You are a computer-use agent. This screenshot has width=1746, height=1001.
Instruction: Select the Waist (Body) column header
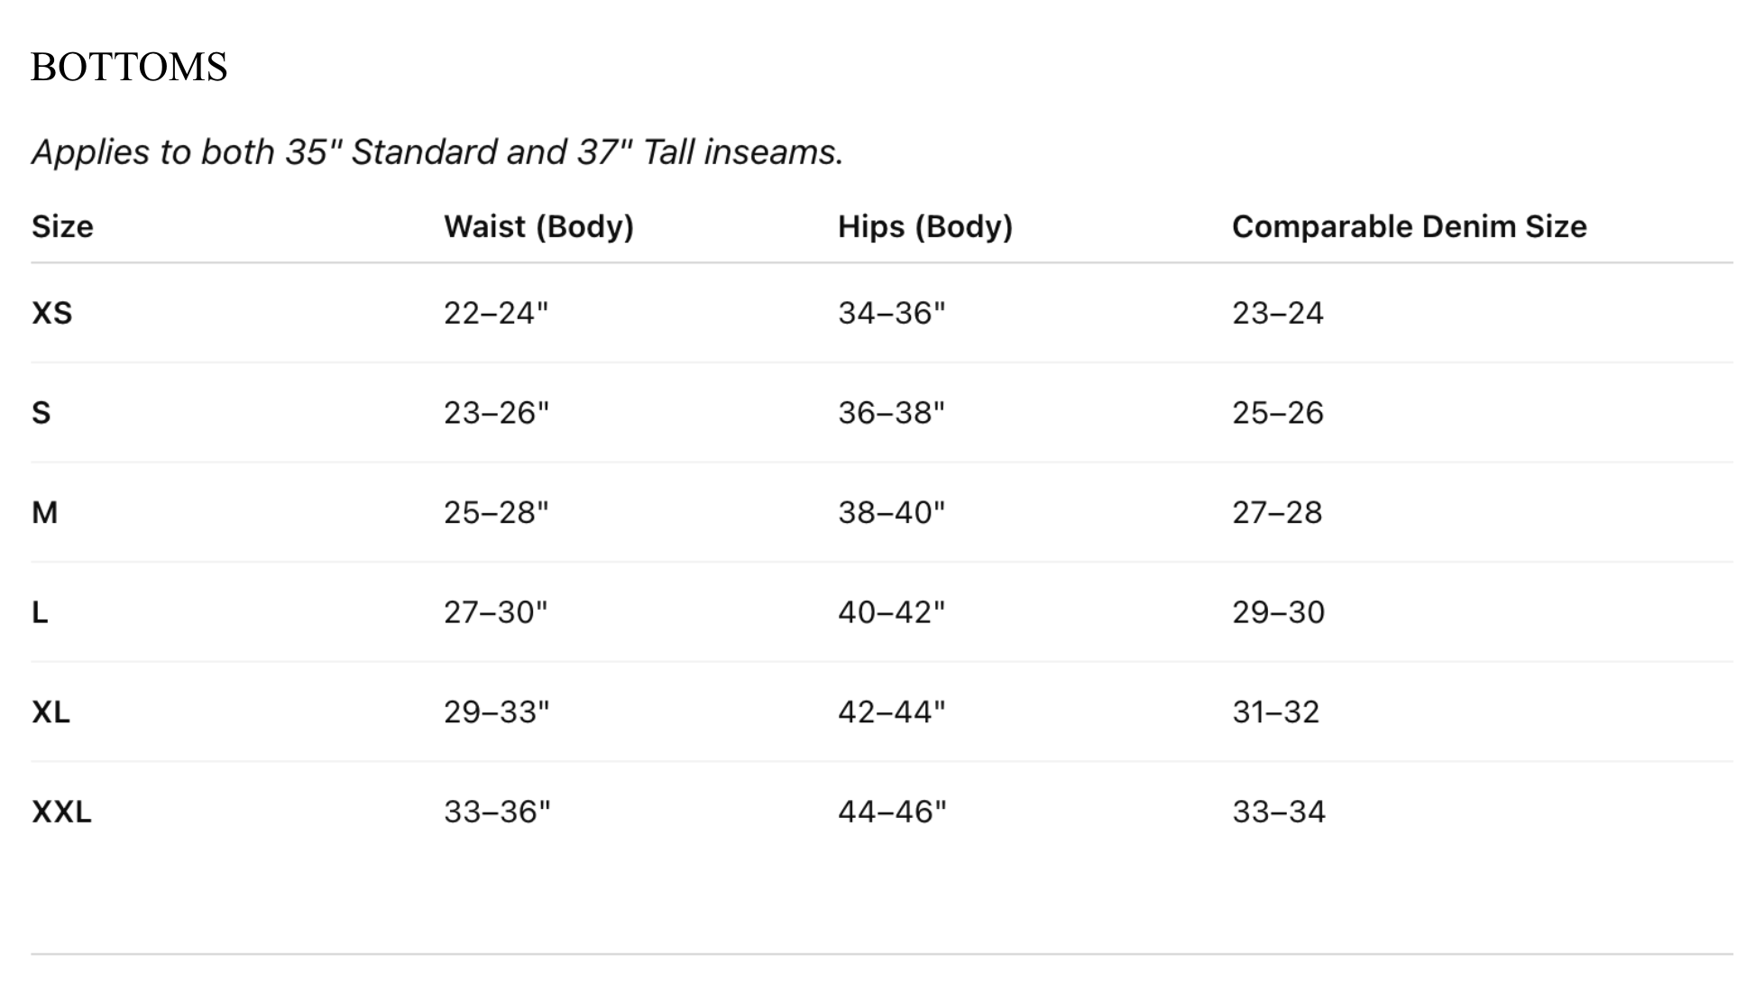[x=538, y=226]
